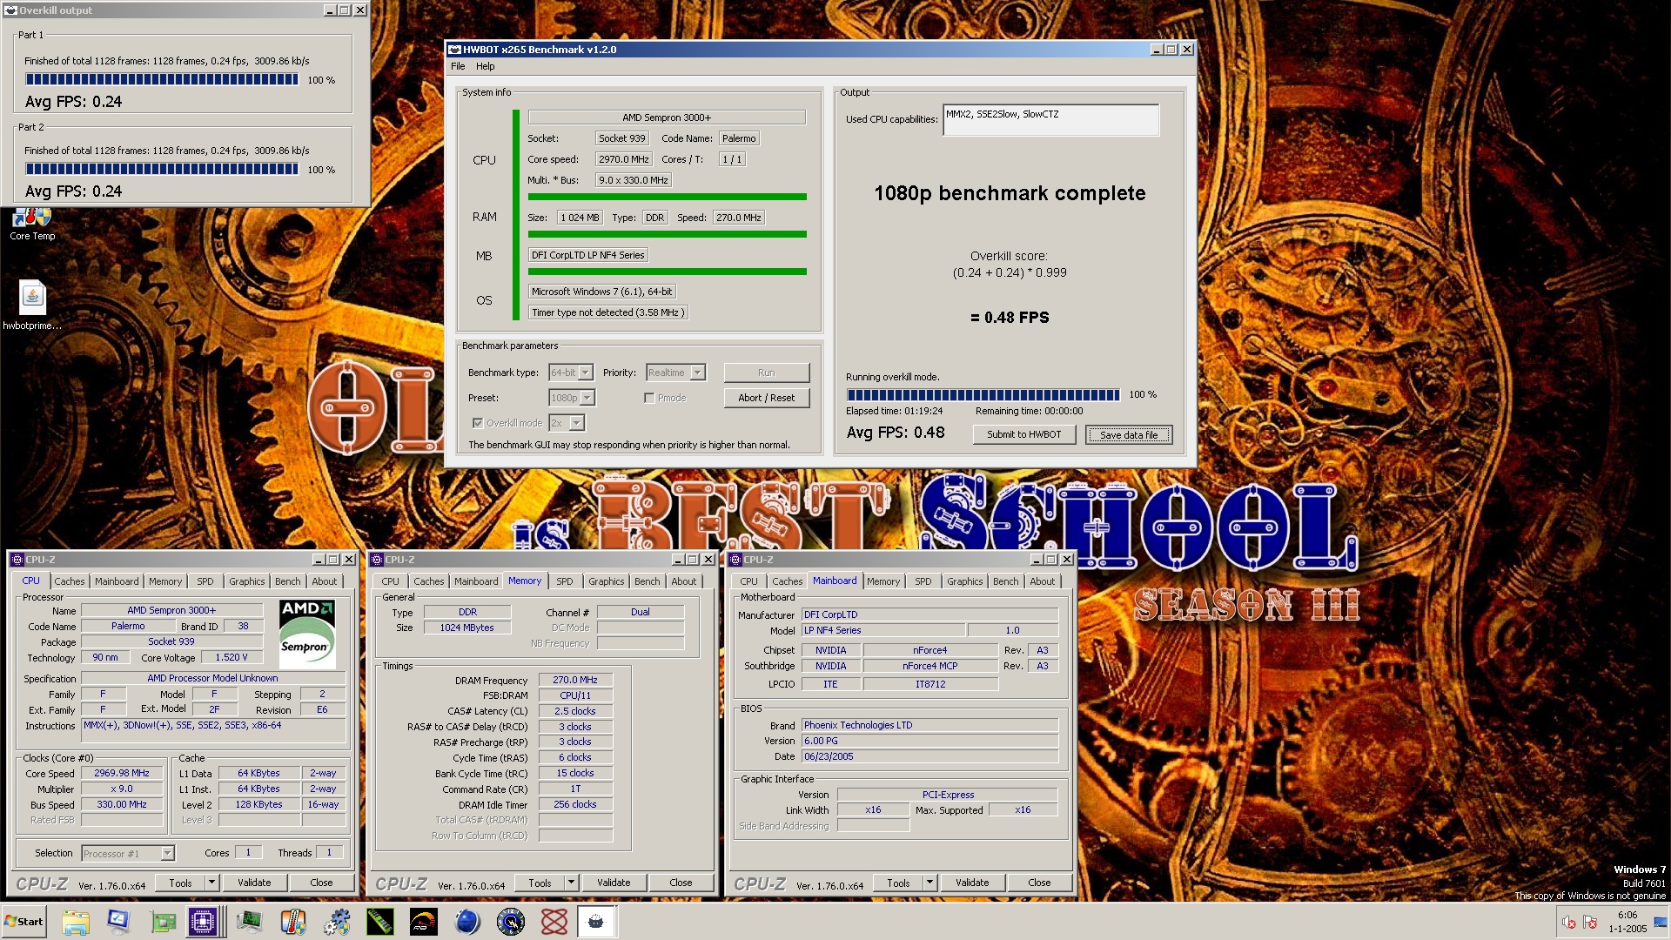
Task: Open the Preset 1080p dropdown
Action: point(572,398)
